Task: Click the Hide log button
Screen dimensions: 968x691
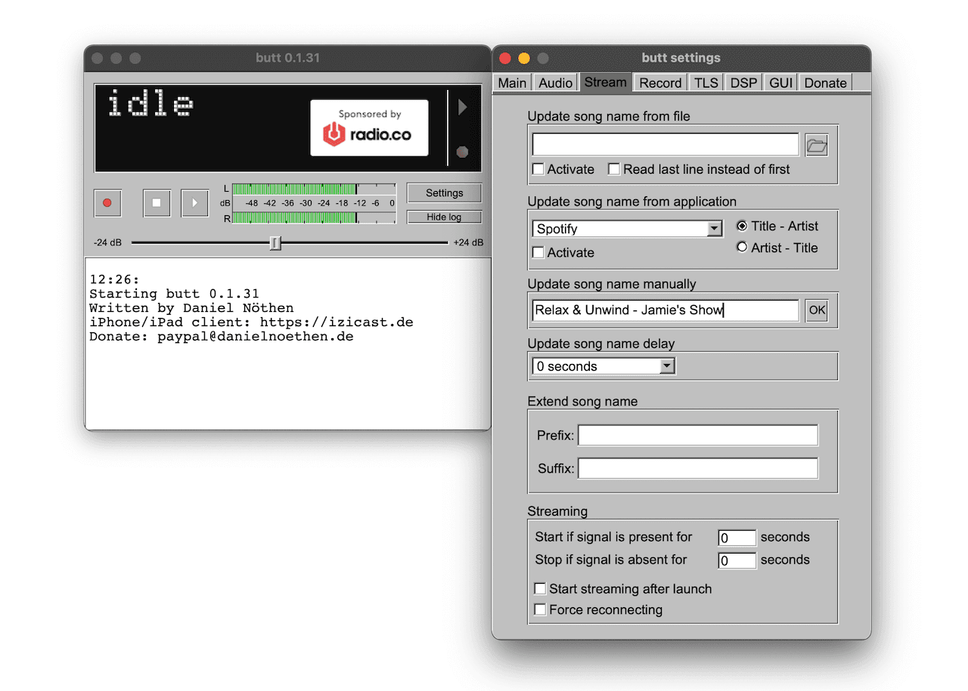Action: click(444, 217)
